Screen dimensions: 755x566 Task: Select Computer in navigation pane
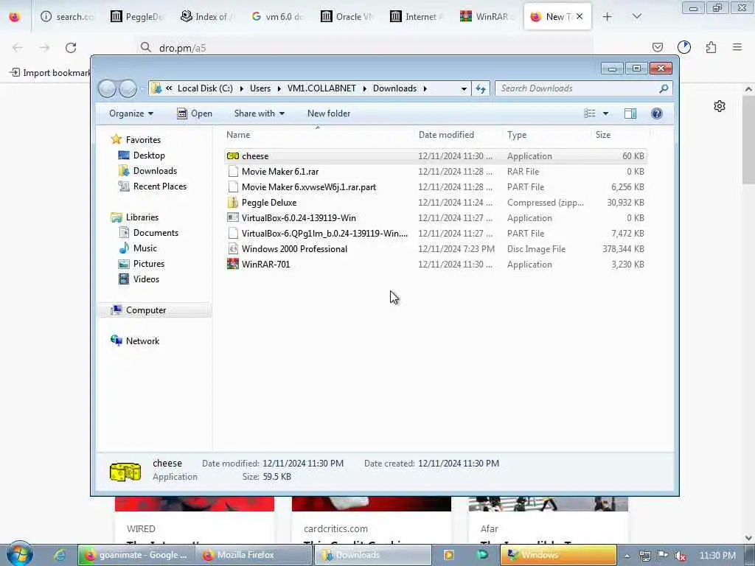155,310
